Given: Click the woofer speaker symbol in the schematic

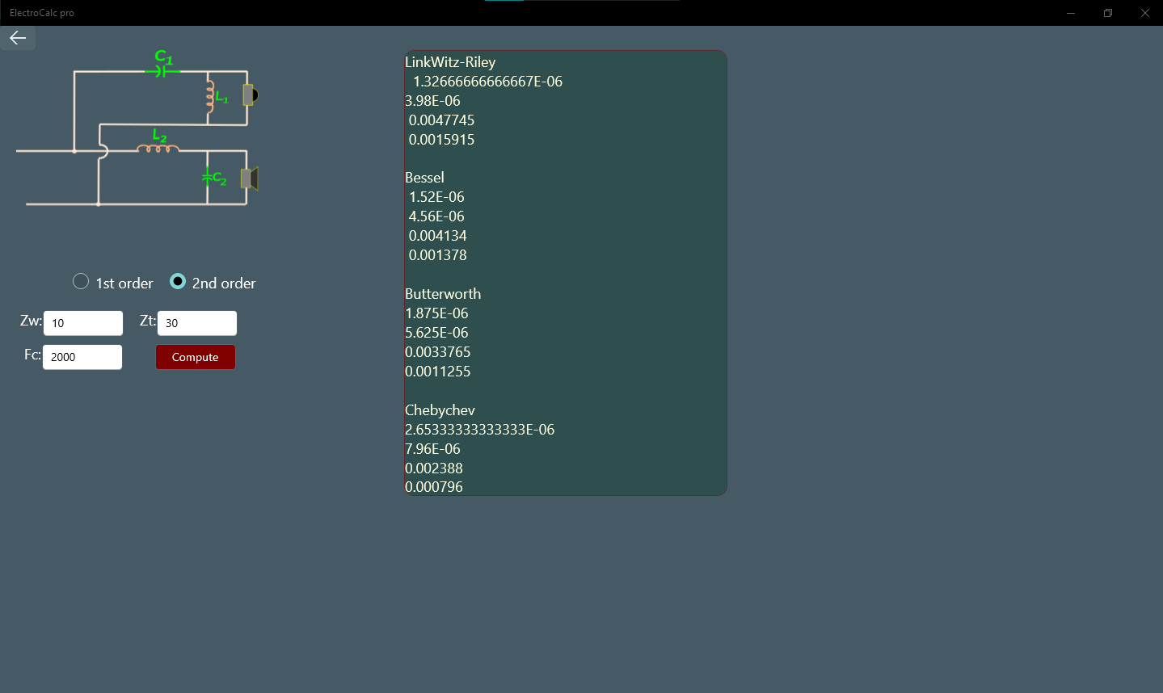Looking at the screenshot, I should click(x=248, y=178).
